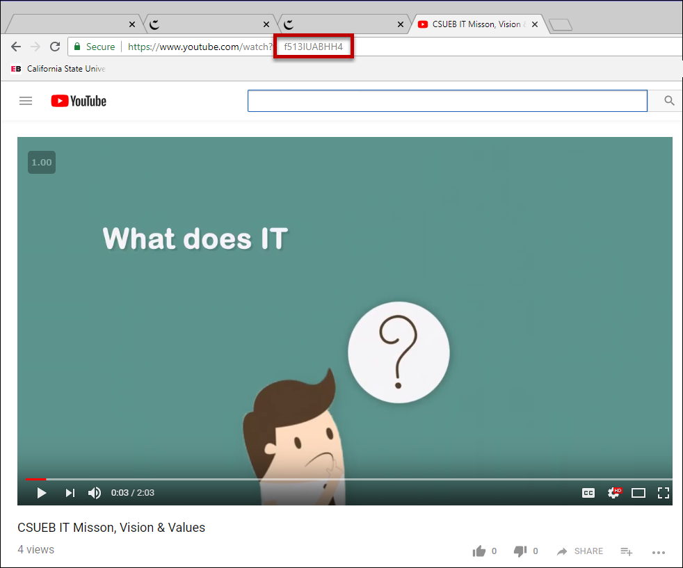This screenshot has height=568, width=683.
Task: Close the CSUEB IT Misson tab
Action: pyautogui.click(x=535, y=24)
